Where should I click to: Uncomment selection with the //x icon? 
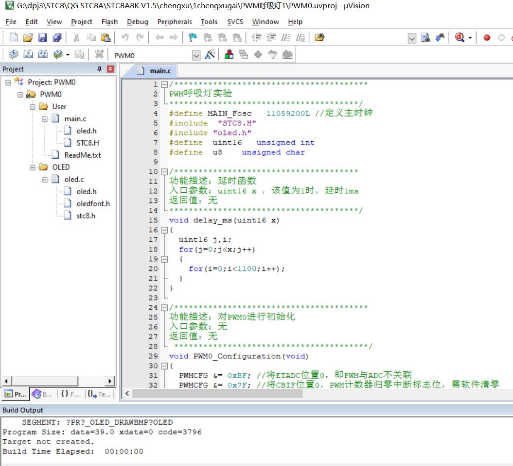(301, 37)
